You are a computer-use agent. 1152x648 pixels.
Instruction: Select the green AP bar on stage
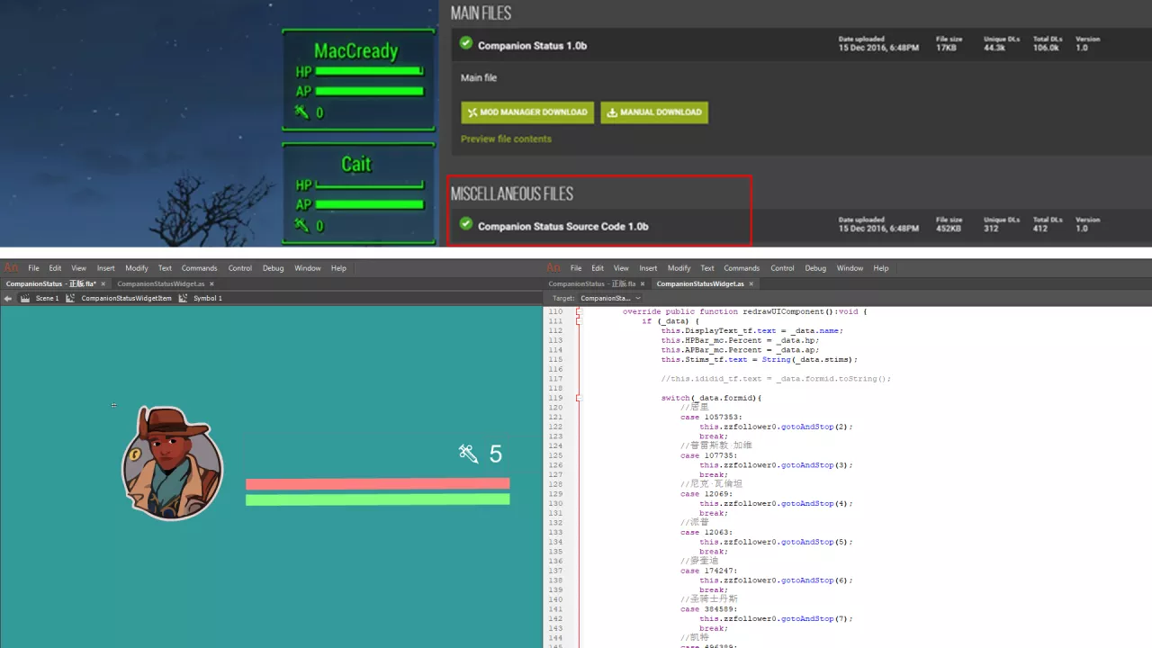[378, 499]
